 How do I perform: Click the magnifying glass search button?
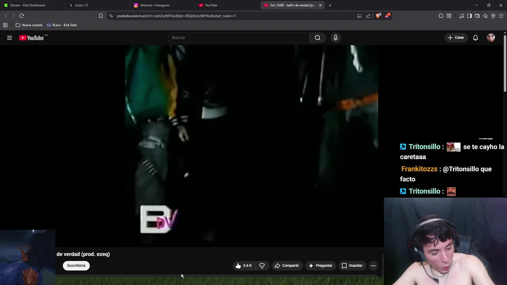tap(318, 38)
